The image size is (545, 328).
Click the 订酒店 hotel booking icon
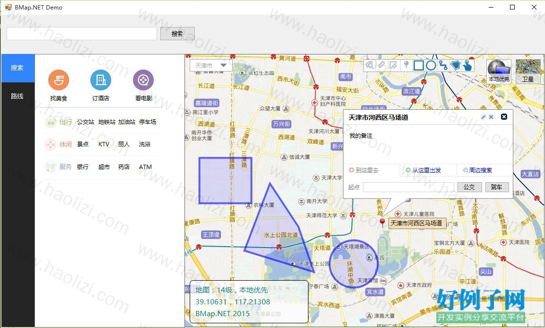click(101, 80)
